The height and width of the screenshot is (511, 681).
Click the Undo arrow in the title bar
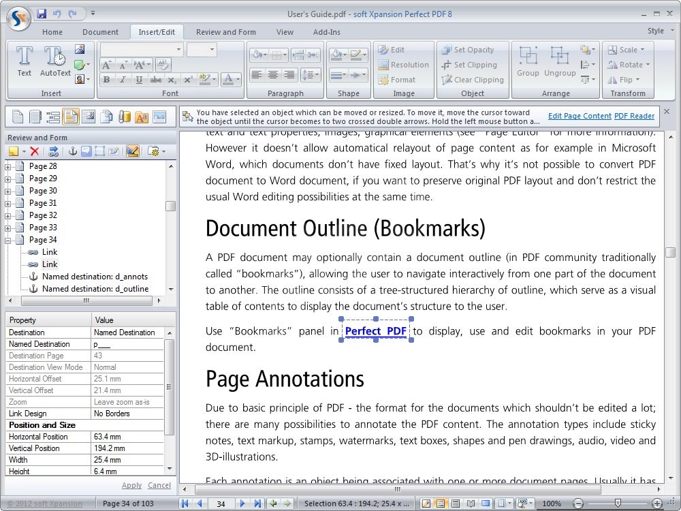pos(57,14)
